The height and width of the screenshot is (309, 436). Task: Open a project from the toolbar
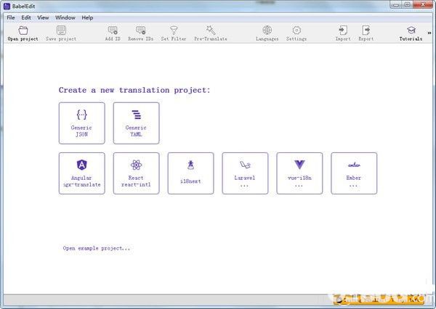[23, 33]
